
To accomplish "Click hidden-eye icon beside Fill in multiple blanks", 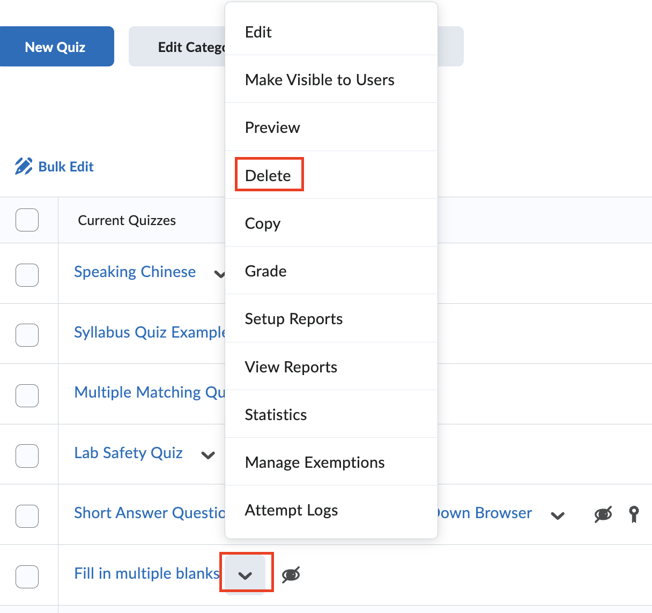I will click(291, 574).
